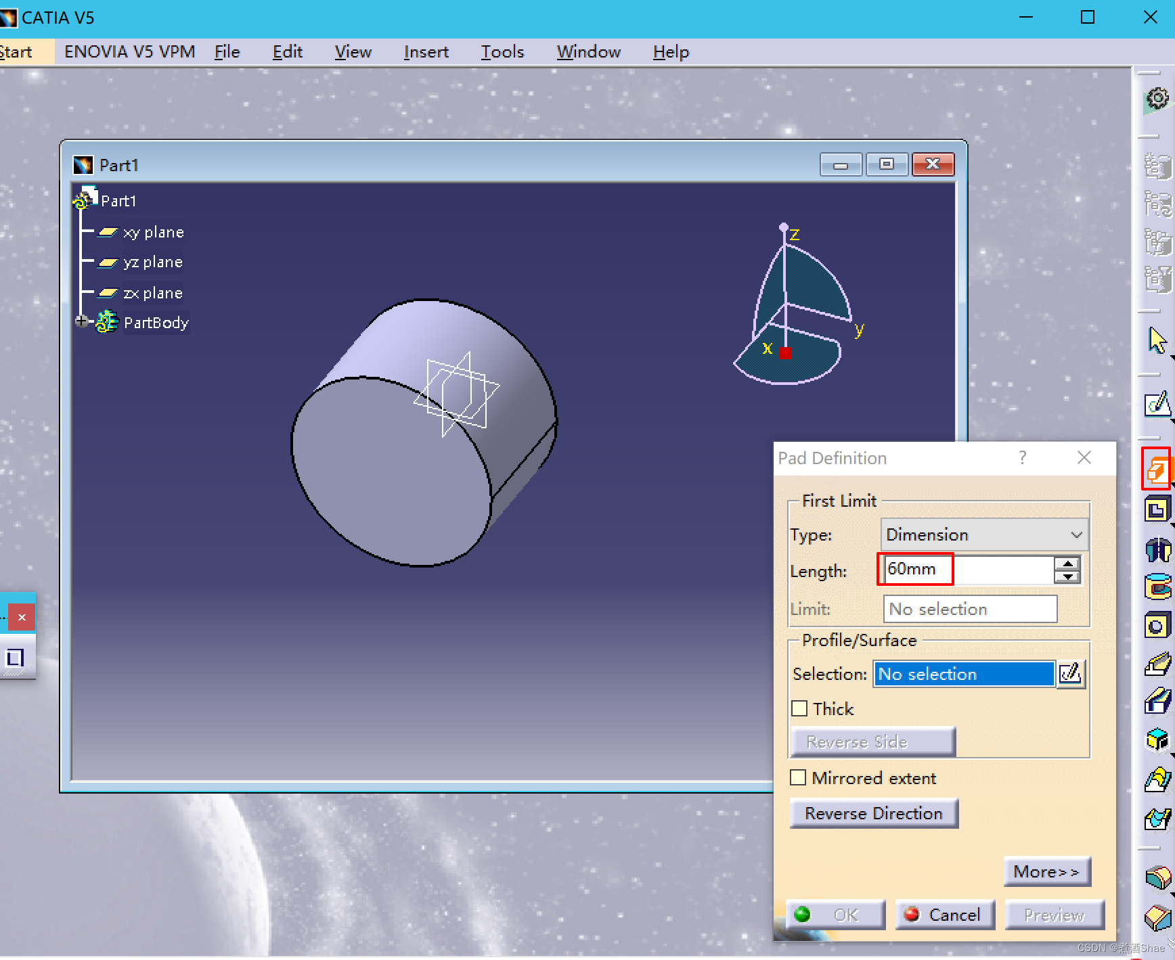Click the yz plane icon in tree
The image size is (1175, 960).
[108, 262]
